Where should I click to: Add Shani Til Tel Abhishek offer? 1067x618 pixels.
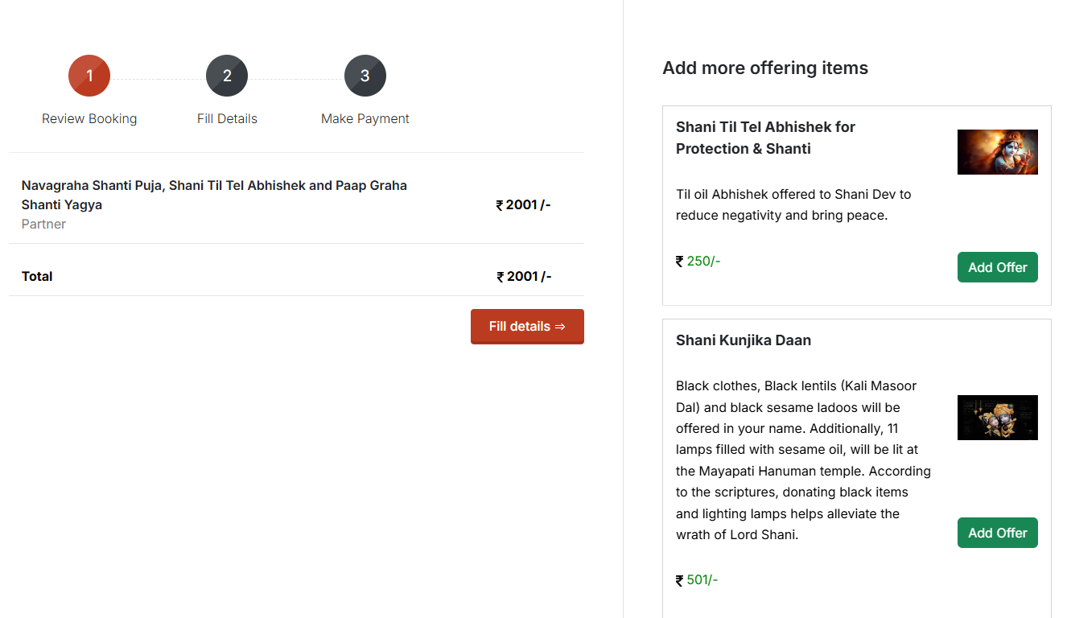[x=997, y=267]
